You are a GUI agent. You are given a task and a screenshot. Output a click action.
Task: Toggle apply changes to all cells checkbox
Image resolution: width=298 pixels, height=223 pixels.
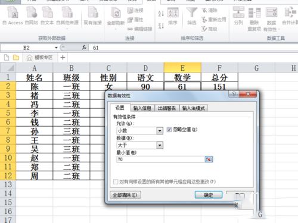coord(116,181)
